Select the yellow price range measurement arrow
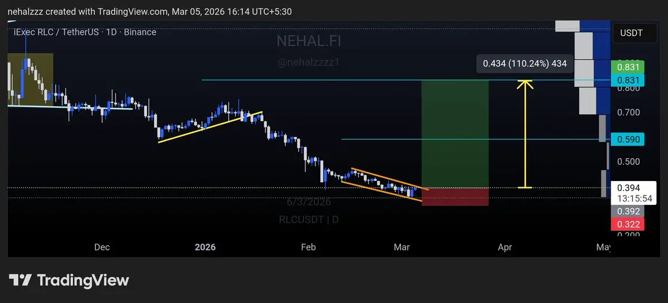Screen dimensions: 668x303 525,134
